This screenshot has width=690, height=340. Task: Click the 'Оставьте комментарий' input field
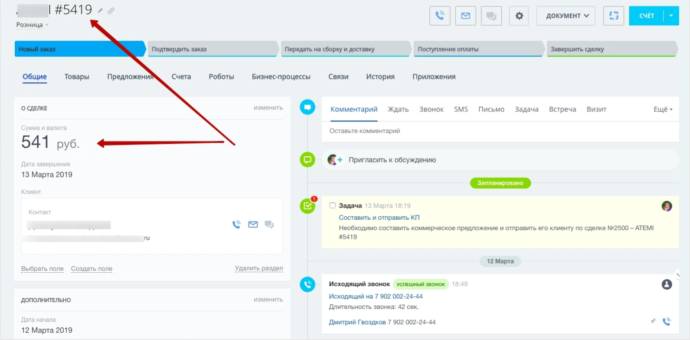click(499, 131)
